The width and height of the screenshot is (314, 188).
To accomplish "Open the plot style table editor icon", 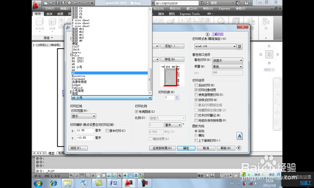I will pyautogui.click(x=240, y=47).
